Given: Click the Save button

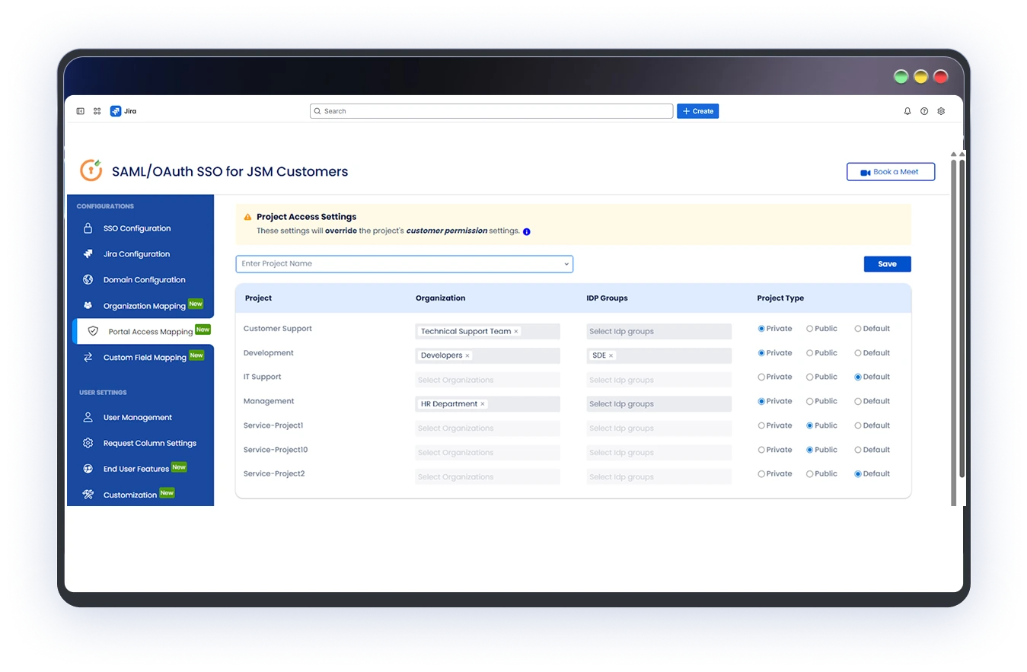Looking at the screenshot, I should [887, 264].
